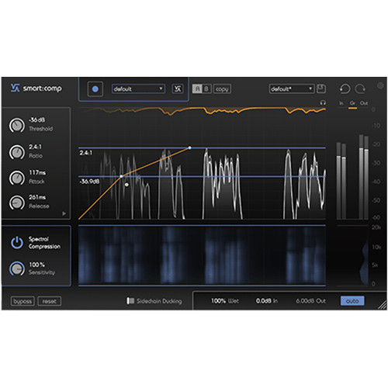Save preset with floppy disk icon
This screenshot has width=388, height=388.
[x=321, y=88]
